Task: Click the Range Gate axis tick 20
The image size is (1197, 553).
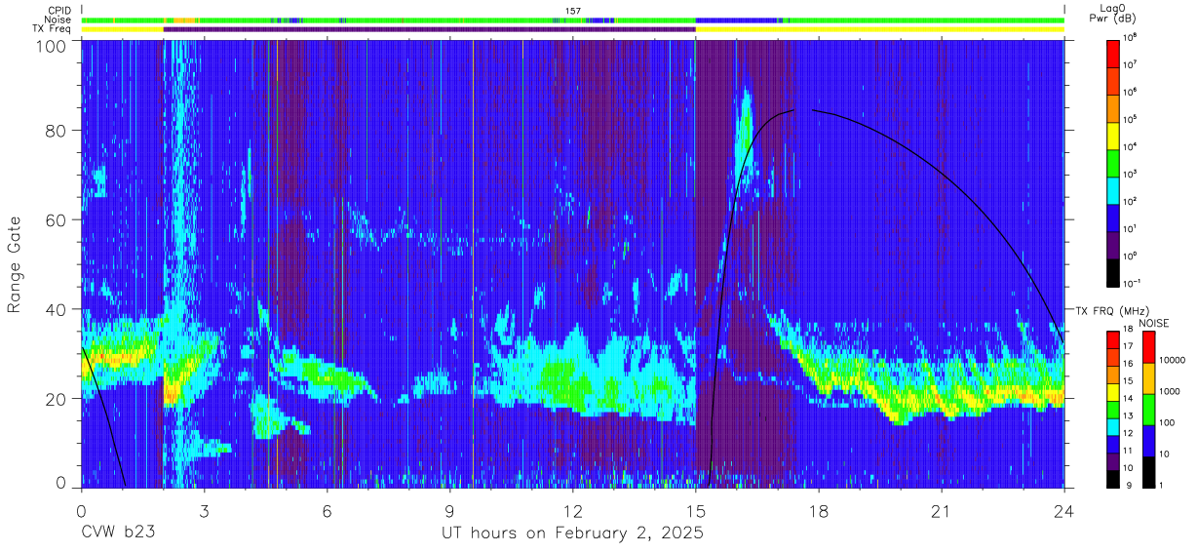Action: click(x=57, y=399)
